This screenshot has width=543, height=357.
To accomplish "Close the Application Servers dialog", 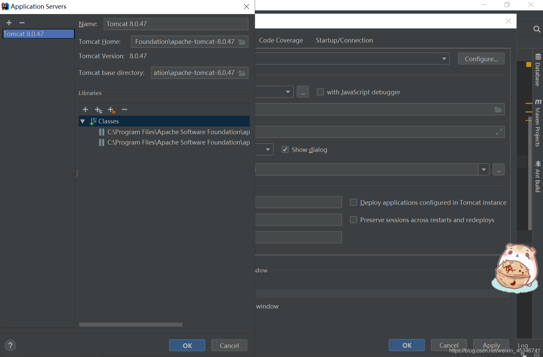I will (x=246, y=6).
